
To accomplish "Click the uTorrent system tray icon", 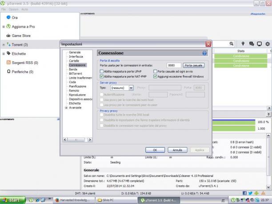I will click(233, 200).
